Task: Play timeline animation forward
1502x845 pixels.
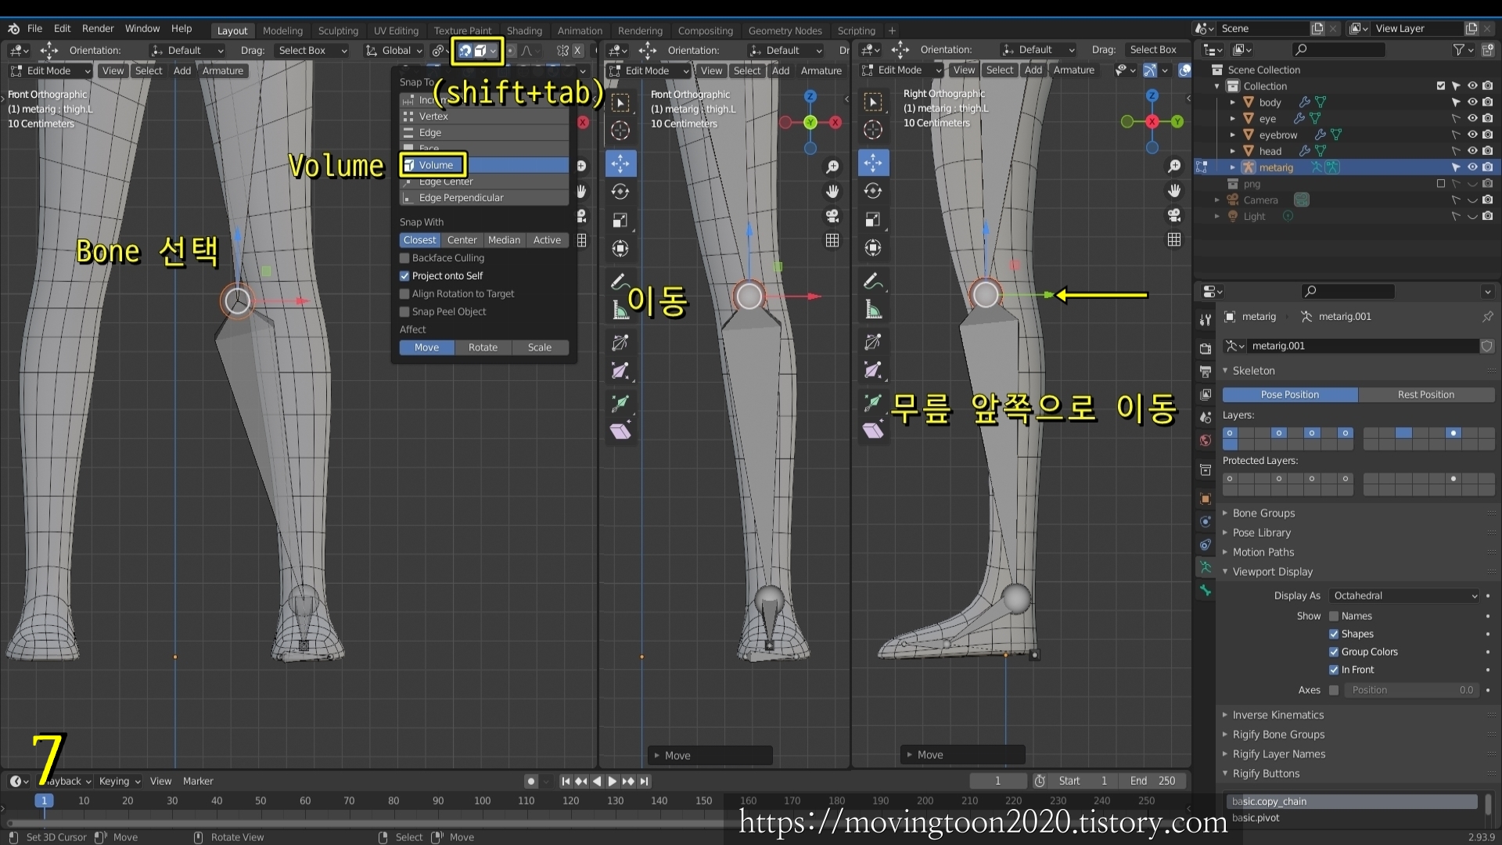Action: pos(613,781)
